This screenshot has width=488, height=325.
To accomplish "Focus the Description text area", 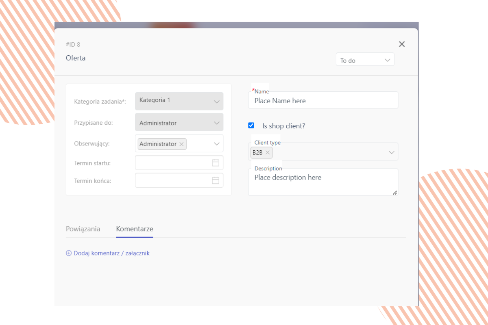I will tap(323, 182).
